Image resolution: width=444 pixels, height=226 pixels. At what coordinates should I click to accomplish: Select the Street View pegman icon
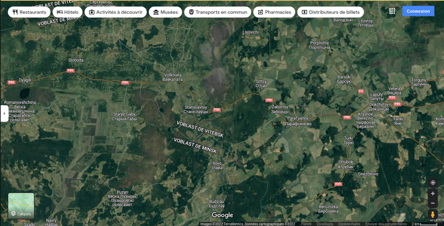(432, 214)
